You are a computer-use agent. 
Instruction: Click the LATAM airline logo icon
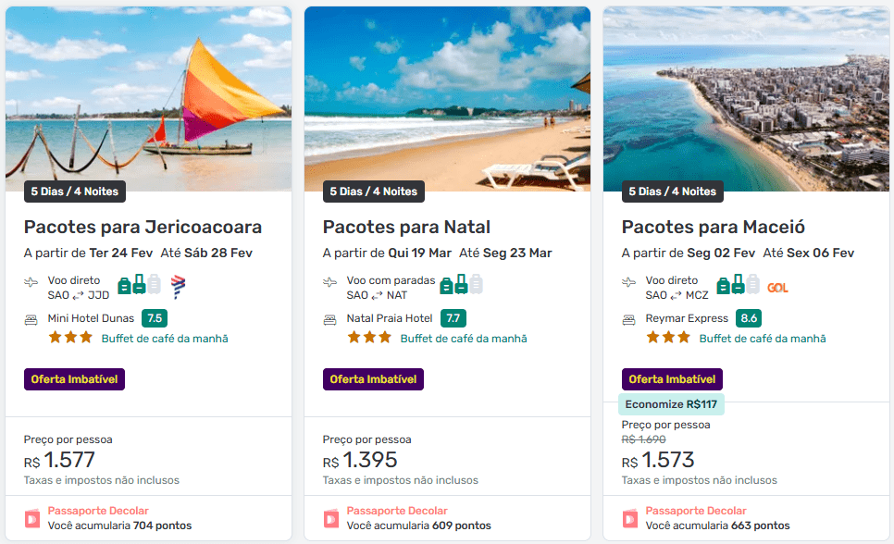[x=179, y=287]
